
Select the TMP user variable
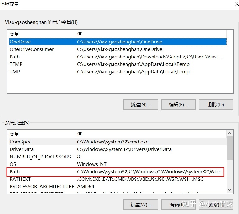[x=118, y=71]
